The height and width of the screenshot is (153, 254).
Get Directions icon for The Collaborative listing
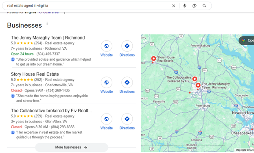[x=127, y=119]
